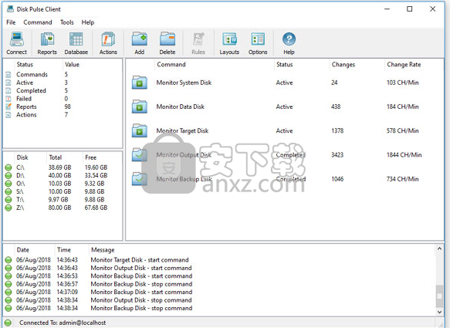Select the Monitor System Disk folder icon
The image size is (450, 328).
tap(140, 83)
